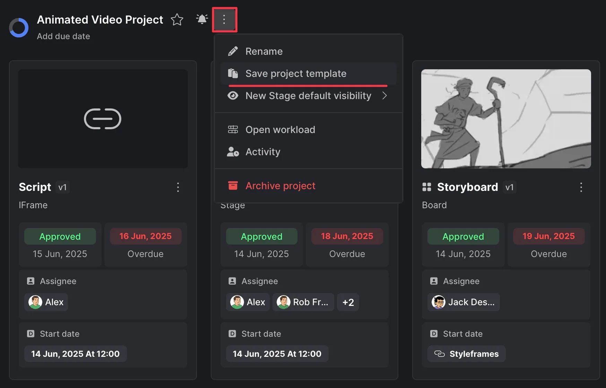Select Open workload from the menu
Screen dimensions: 606x388
click(x=280, y=129)
